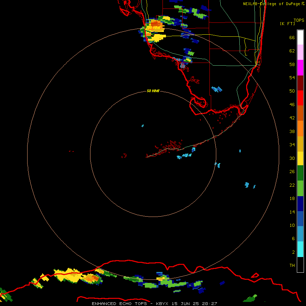306x306 pixels.
Task: Click the legend value 10
Action: [x=292, y=225]
